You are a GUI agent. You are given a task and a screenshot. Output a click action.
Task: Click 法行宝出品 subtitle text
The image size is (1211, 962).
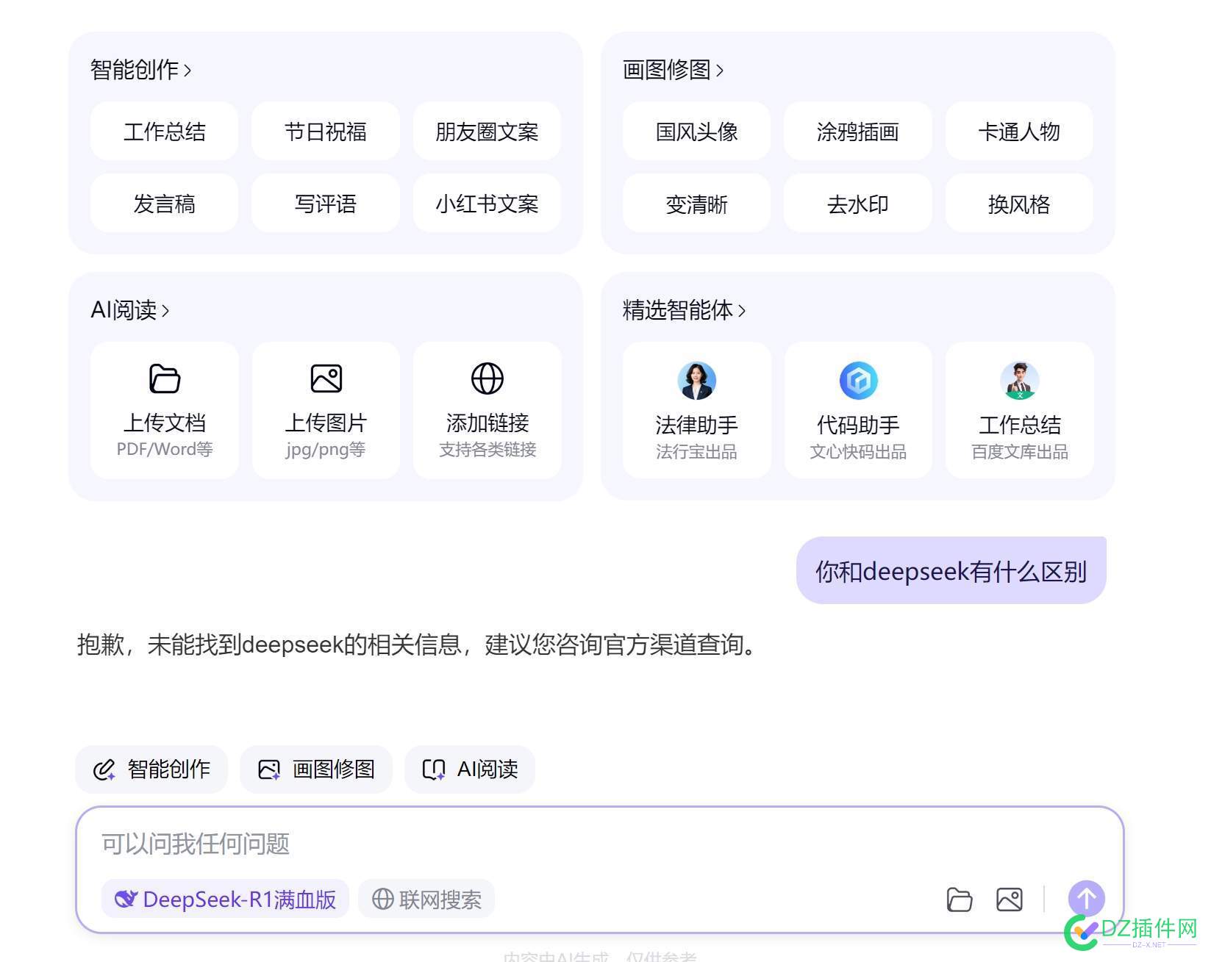pos(696,451)
